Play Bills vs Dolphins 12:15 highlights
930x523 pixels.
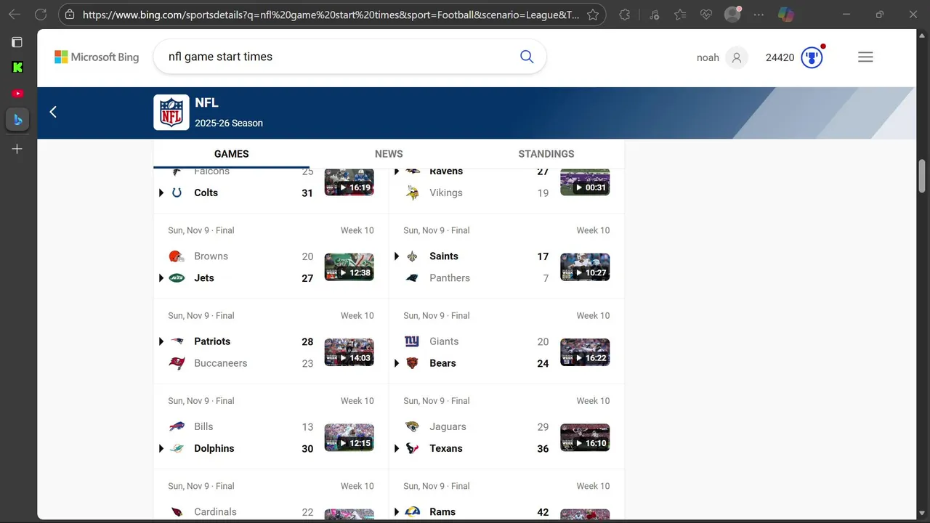(x=349, y=437)
